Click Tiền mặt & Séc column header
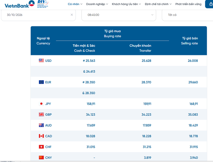 [84, 48]
